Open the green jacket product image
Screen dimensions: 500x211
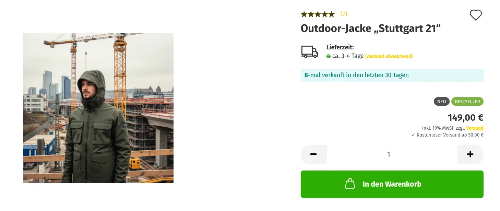click(x=98, y=108)
